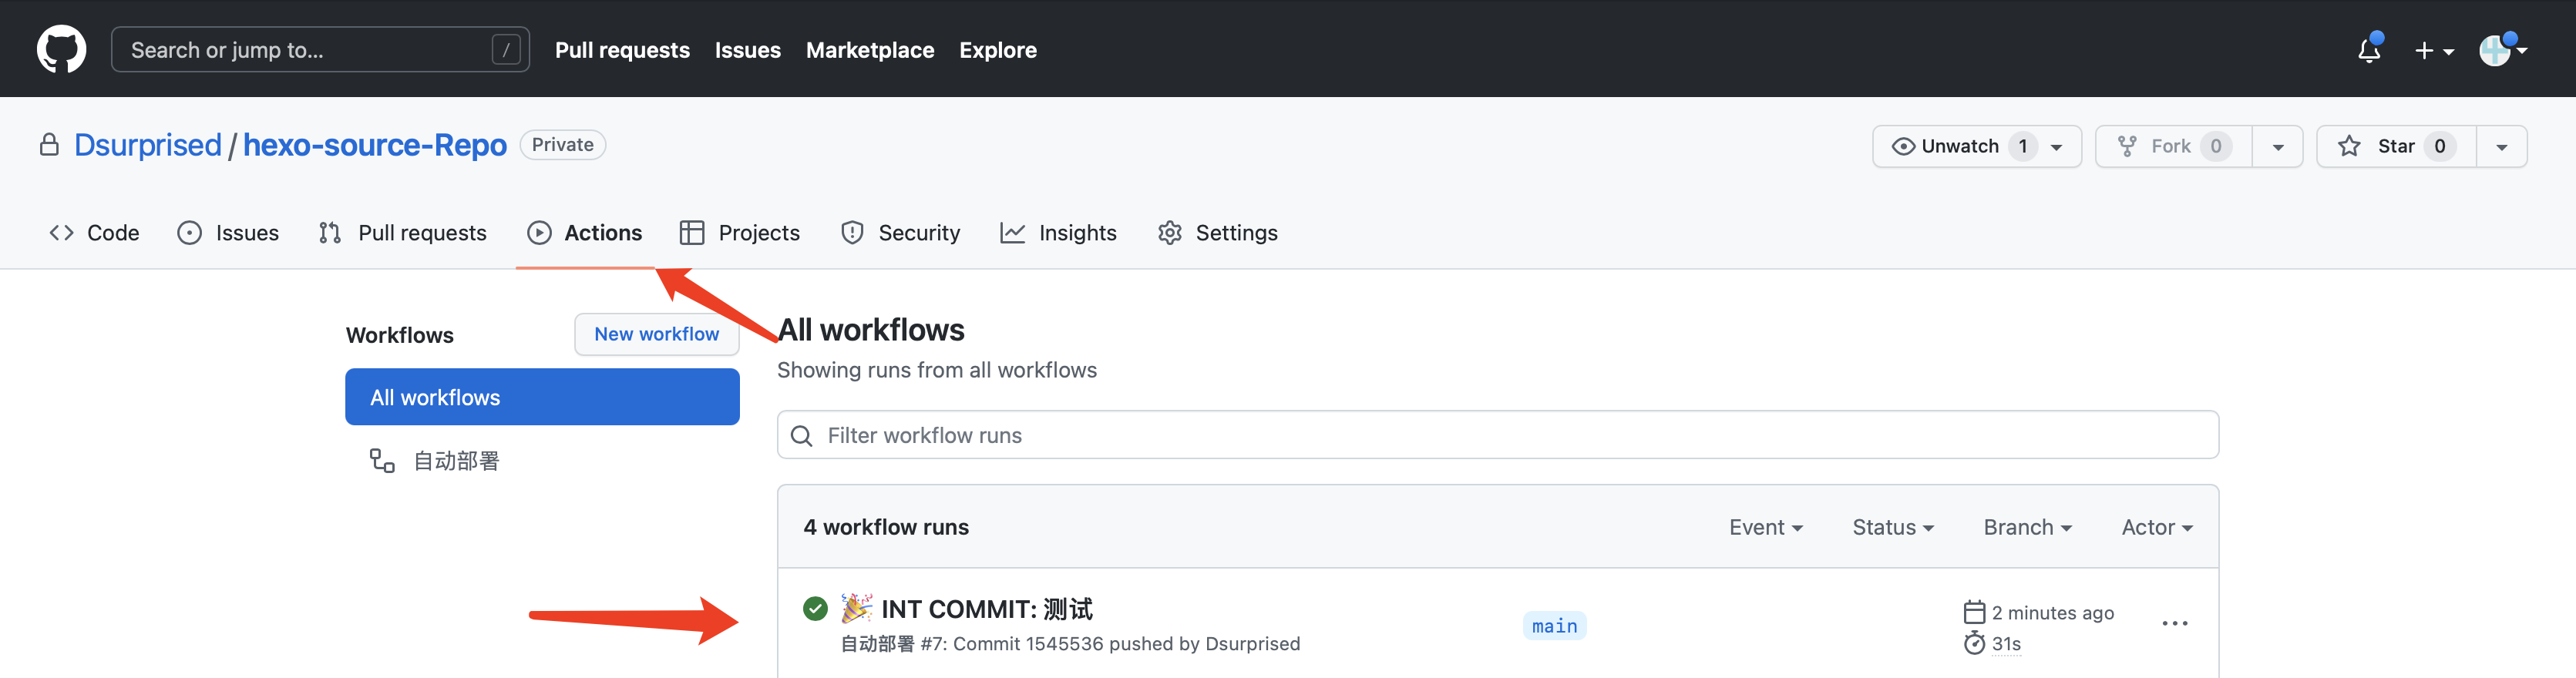This screenshot has width=2576, height=678.
Task: Open the Security tab
Action: (900, 233)
